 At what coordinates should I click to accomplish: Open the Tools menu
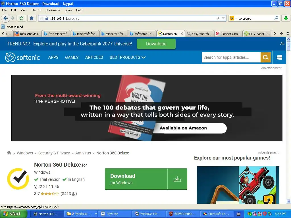point(68,10)
